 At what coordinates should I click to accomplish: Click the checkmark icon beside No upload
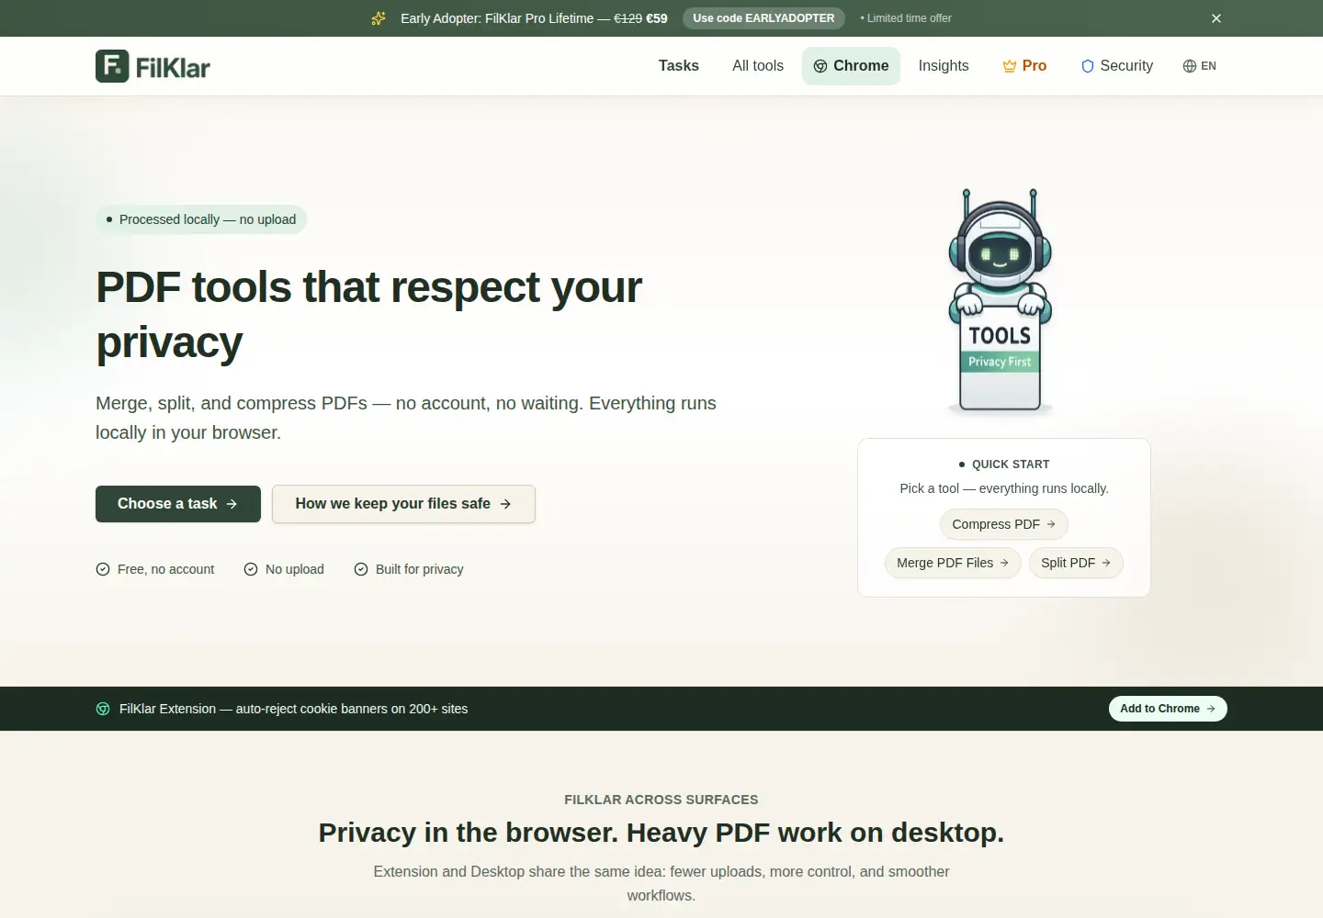coord(251,569)
